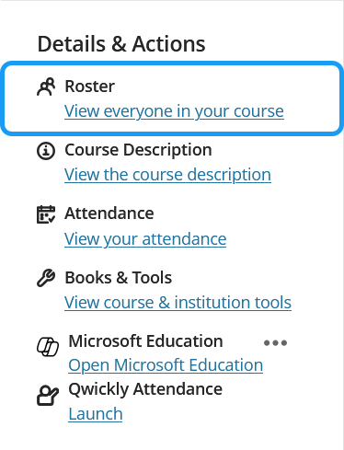Click the Books & Tools wrench icon
The width and height of the screenshot is (344, 450).
(46, 278)
